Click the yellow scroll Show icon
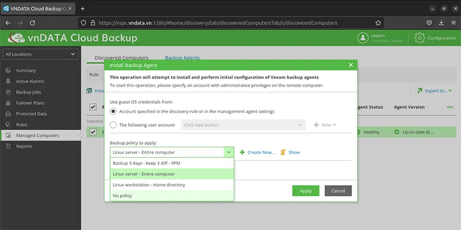This screenshot has width=461, height=230. (x=283, y=152)
